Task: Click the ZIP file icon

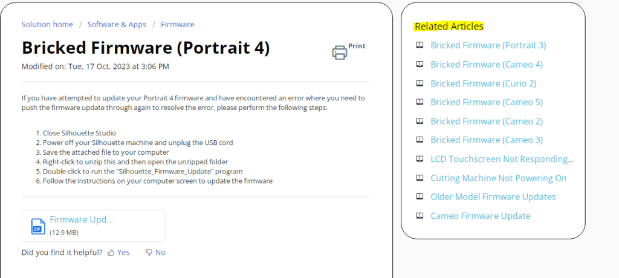Action: click(38, 226)
